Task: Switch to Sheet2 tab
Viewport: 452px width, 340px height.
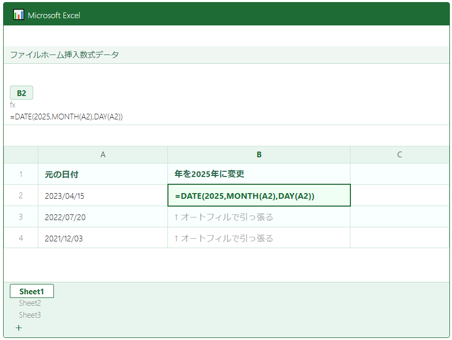Action: pos(30,303)
